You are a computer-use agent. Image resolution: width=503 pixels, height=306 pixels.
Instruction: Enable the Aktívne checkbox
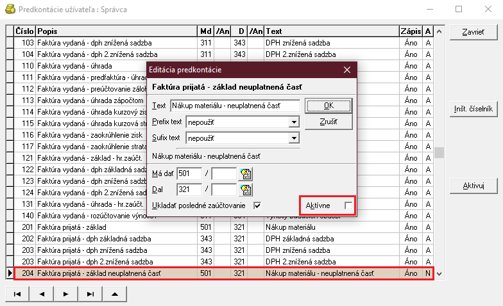[348, 205]
